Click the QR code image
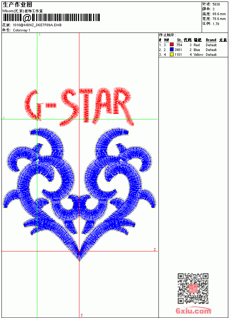The height and width of the screenshot is (318, 229). click(193, 288)
